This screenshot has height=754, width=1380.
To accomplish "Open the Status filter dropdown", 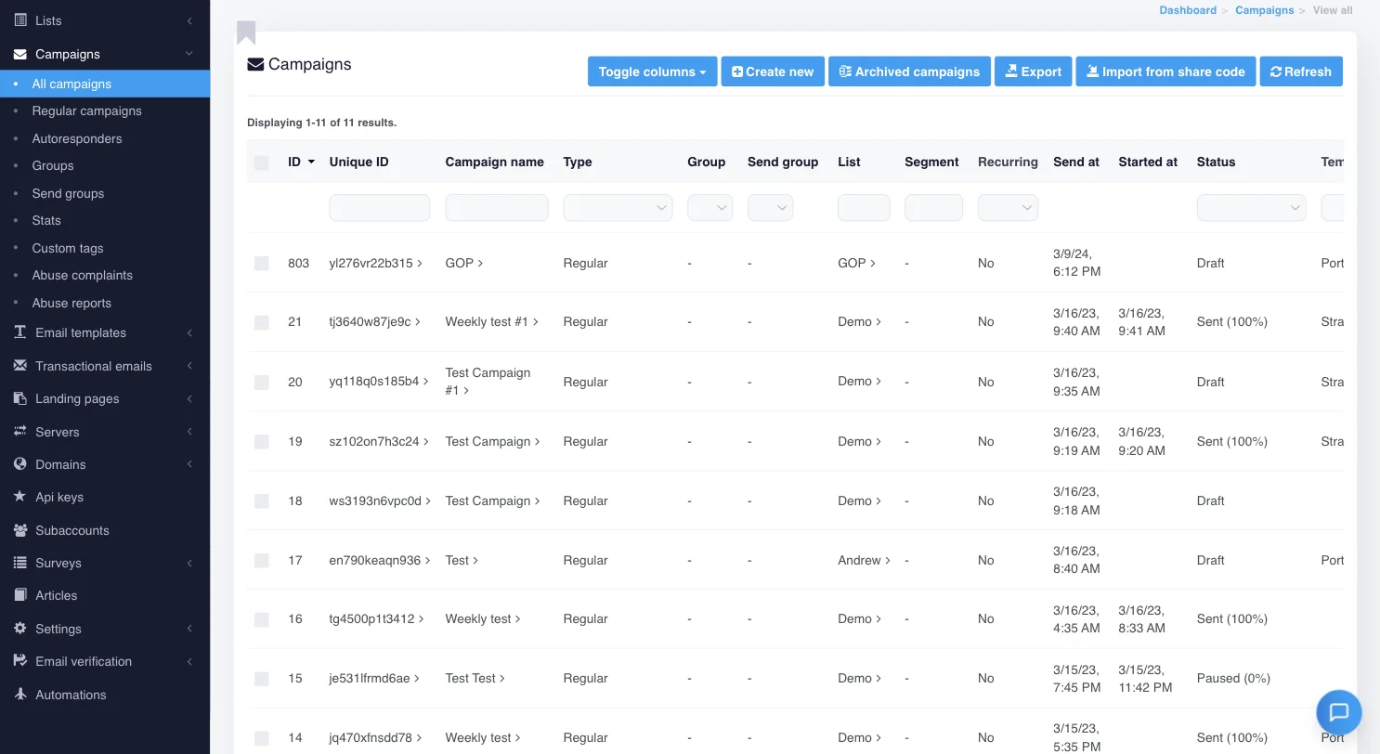I will [x=1251, y=208].
